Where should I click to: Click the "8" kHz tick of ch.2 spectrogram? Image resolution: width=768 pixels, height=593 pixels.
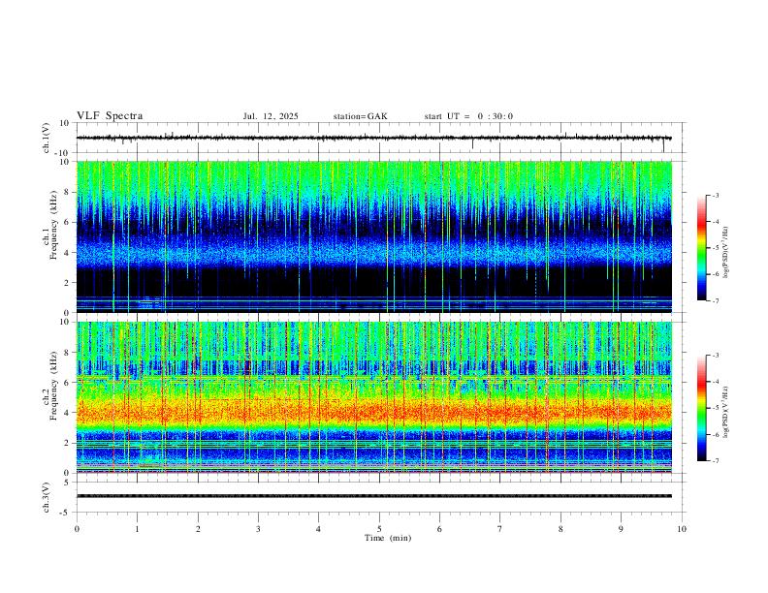click(x=67, y=353)
